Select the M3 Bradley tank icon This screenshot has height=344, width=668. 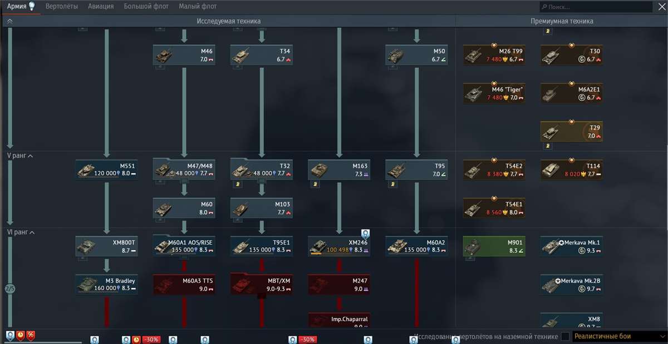tap(106, 285)
